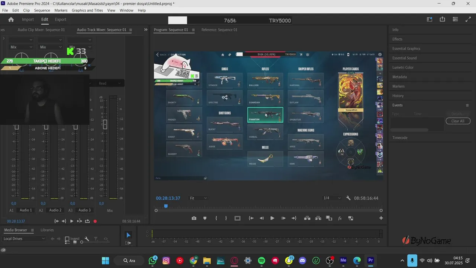Open the Sequence menu
Image resolution: width=476 pixels, height=268 pixels.
pos(42,10)
